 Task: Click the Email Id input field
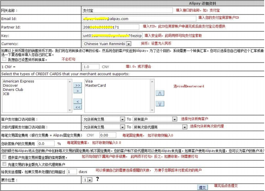click(139, 19)
